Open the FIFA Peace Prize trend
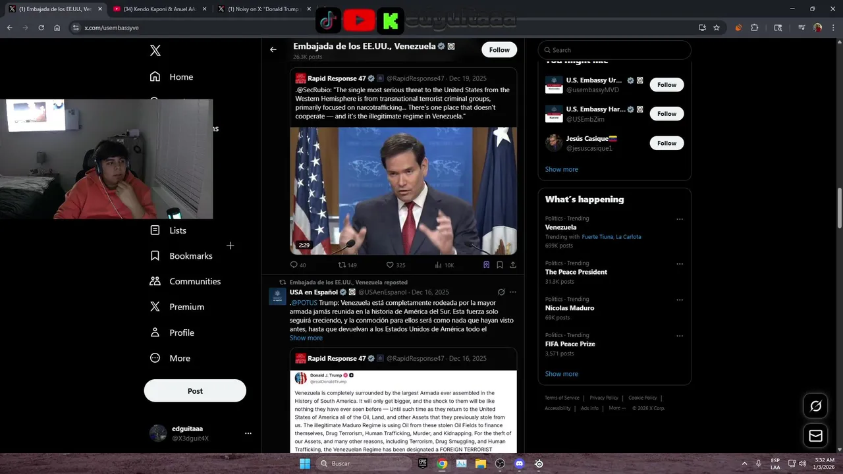 coord(570,344)
